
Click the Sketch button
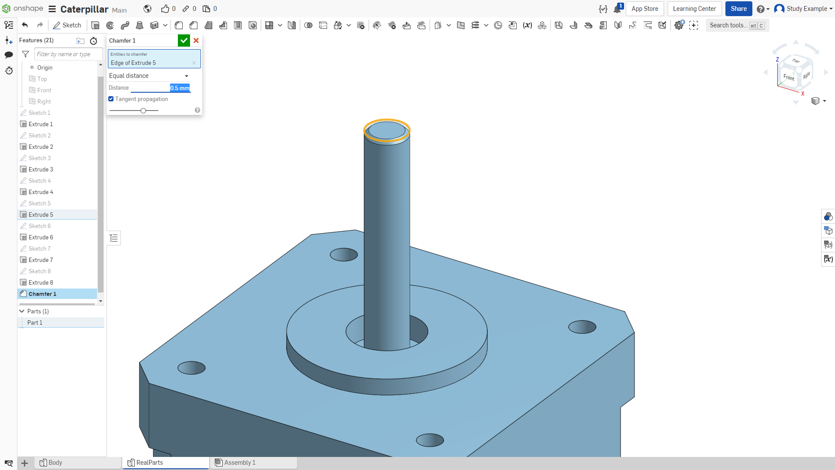pos(67,25)
